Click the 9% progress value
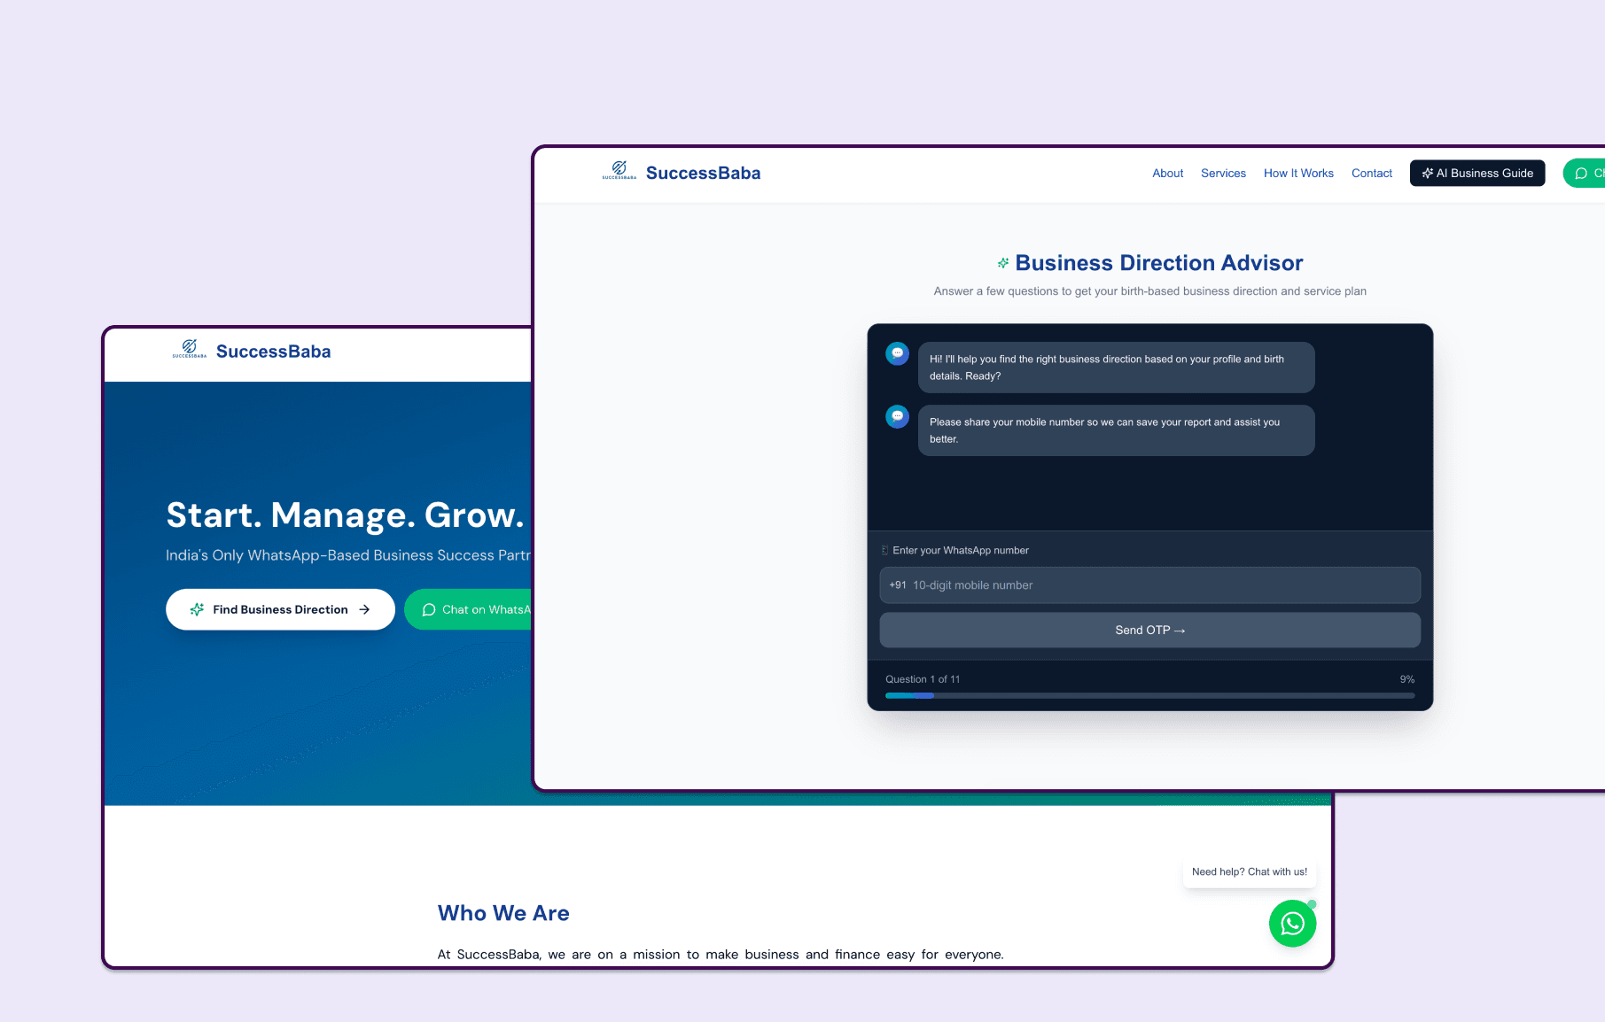This screenshot has height=1022, width=1605. (1406, 679)
